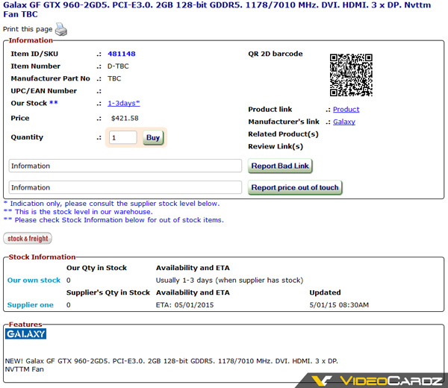This screenshot has width=448, height=388.
Task: Click the QR 2D barcode image
Action: click(x=351, y=75)
